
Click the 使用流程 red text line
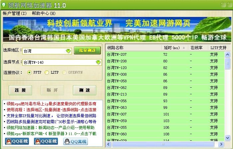tap(51, 110)
